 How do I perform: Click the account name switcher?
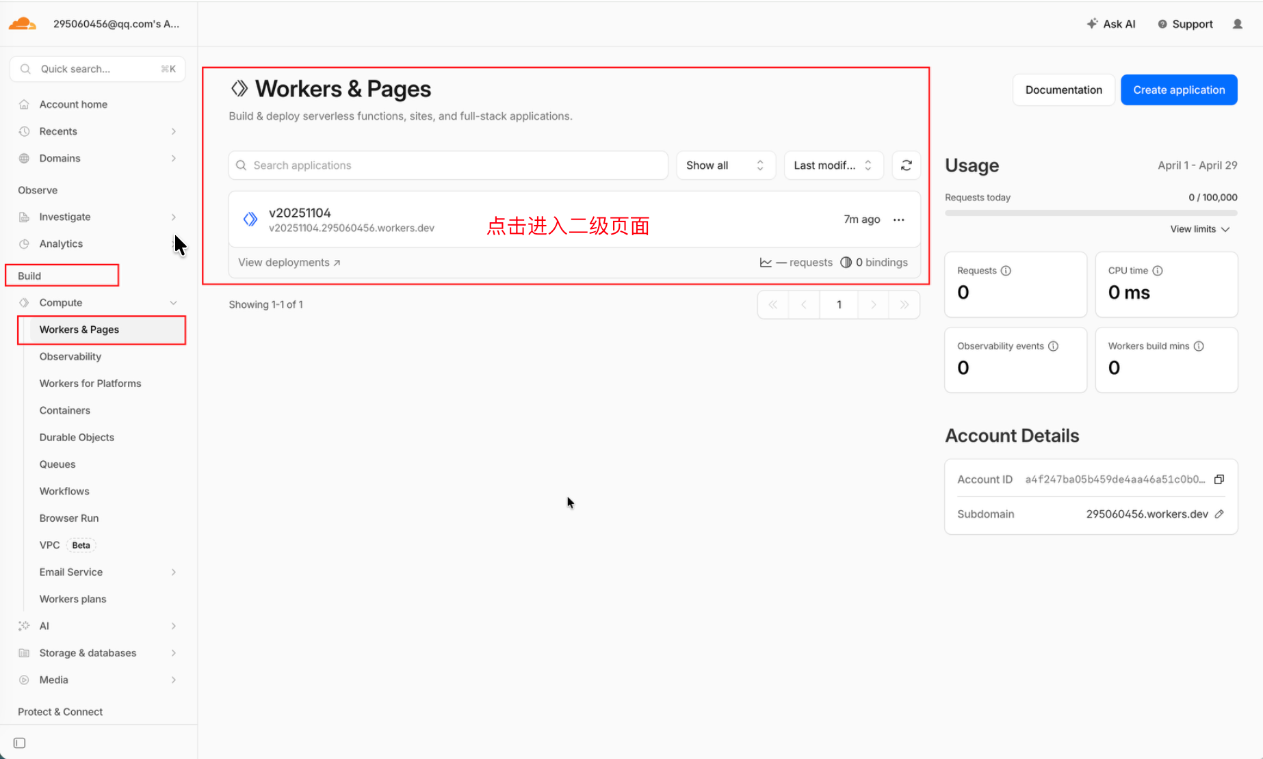(x=116, y=24)
